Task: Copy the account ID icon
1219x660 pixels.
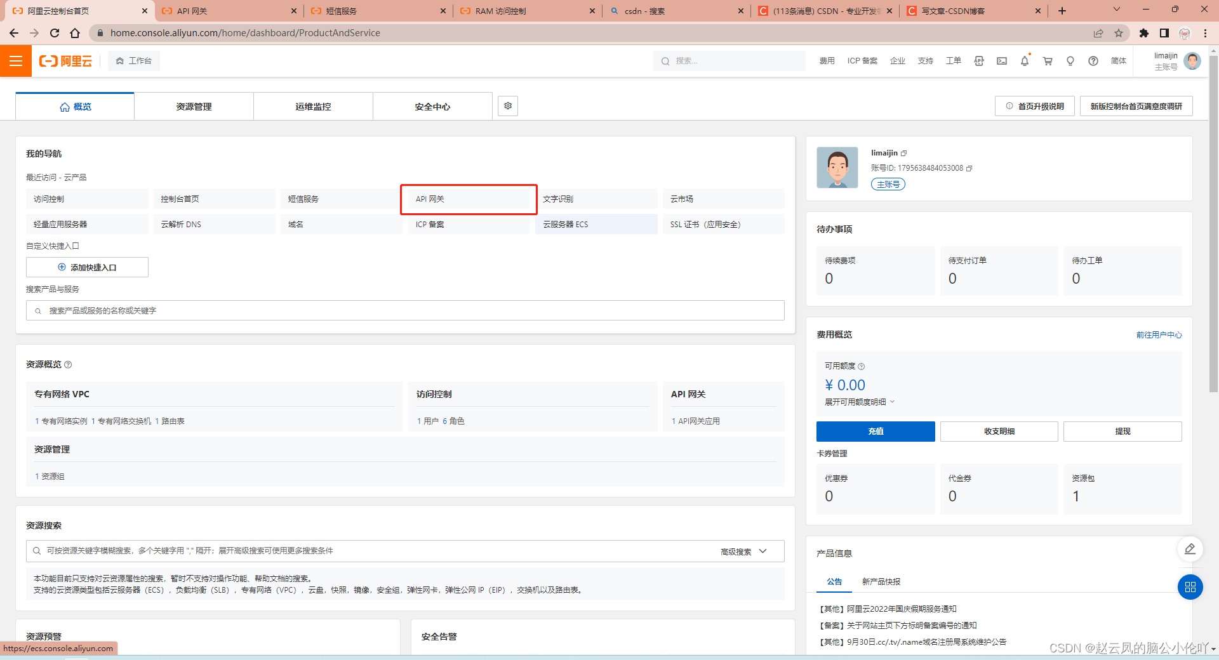Action: [969, 168]
